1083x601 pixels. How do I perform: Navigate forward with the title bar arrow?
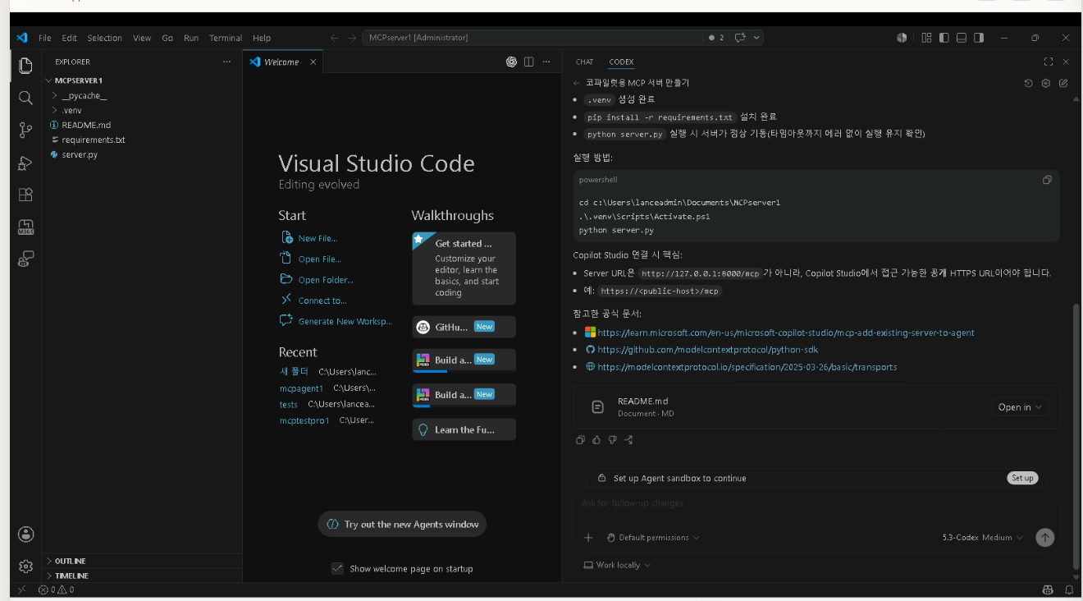(352, 38)
